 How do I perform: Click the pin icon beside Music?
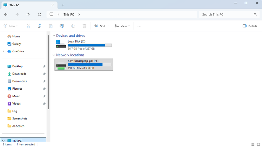(x=44, y=96)
